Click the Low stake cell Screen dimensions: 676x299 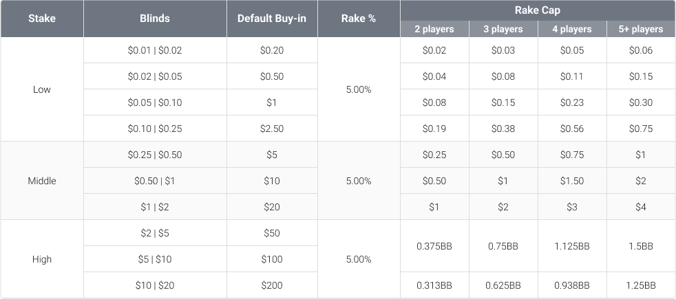point(42,89)
